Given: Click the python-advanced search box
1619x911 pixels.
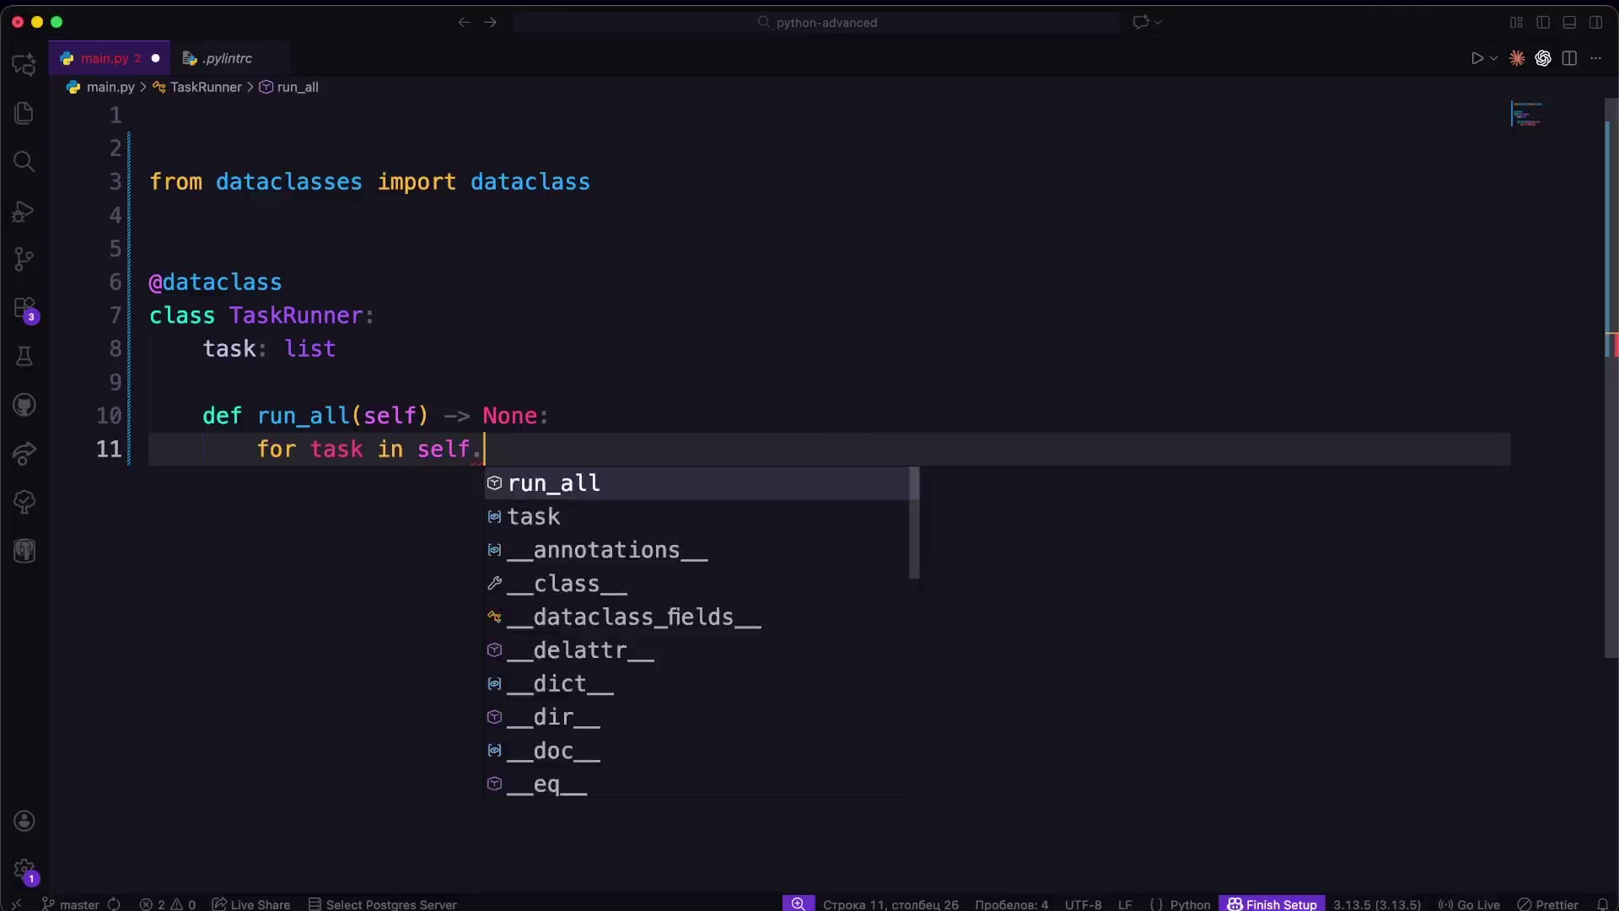Looking at the screenshot, I should pyautogui.click(x=816, y=23).
